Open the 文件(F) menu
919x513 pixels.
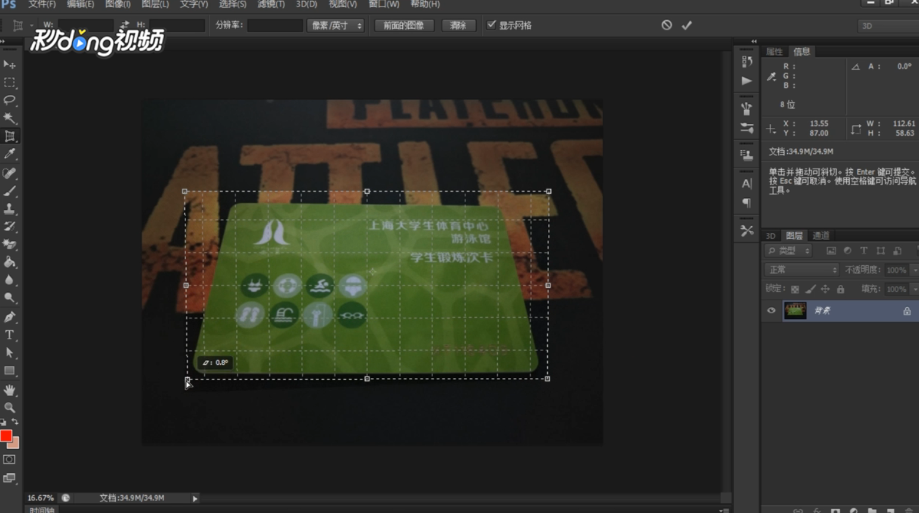tap(42, 4)
